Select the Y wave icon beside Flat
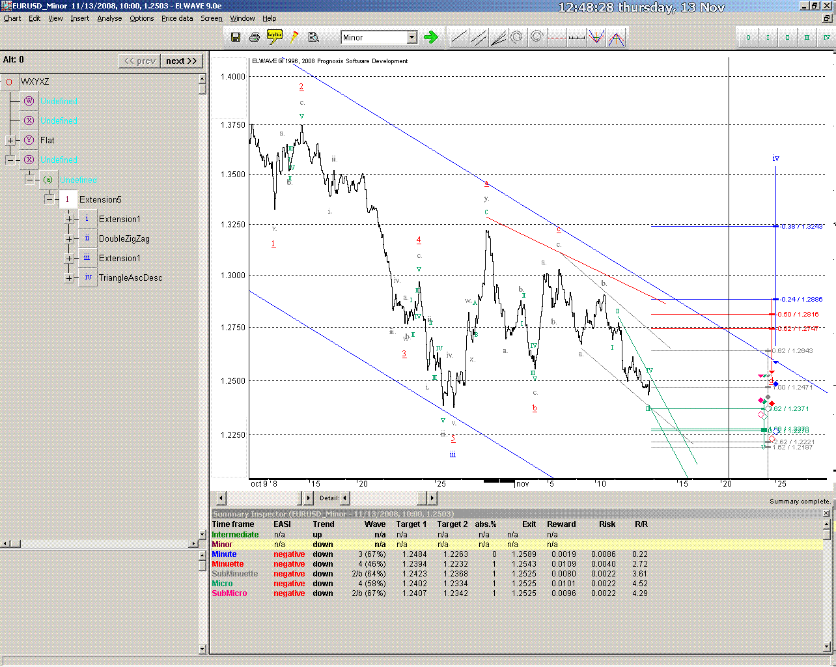Viewport: 836px width, 667px height. (x=29, y=140)
